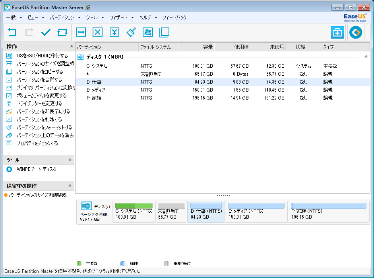Sort by the ファイル システム column header
The height and width of the screenshot is (278, 374).
click(x=158, y=47)
